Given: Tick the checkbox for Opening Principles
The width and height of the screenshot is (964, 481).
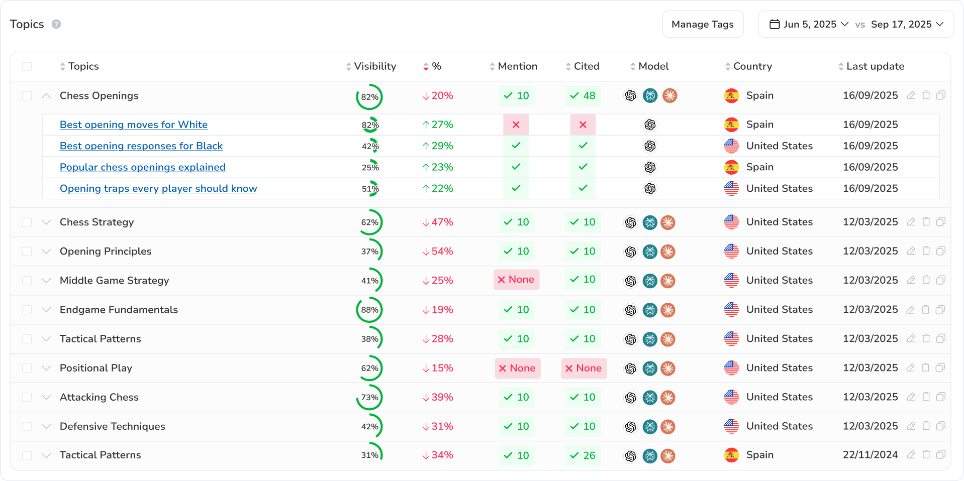Looking at the screenshot, I should pyautogui.click(x=27, y=252).
